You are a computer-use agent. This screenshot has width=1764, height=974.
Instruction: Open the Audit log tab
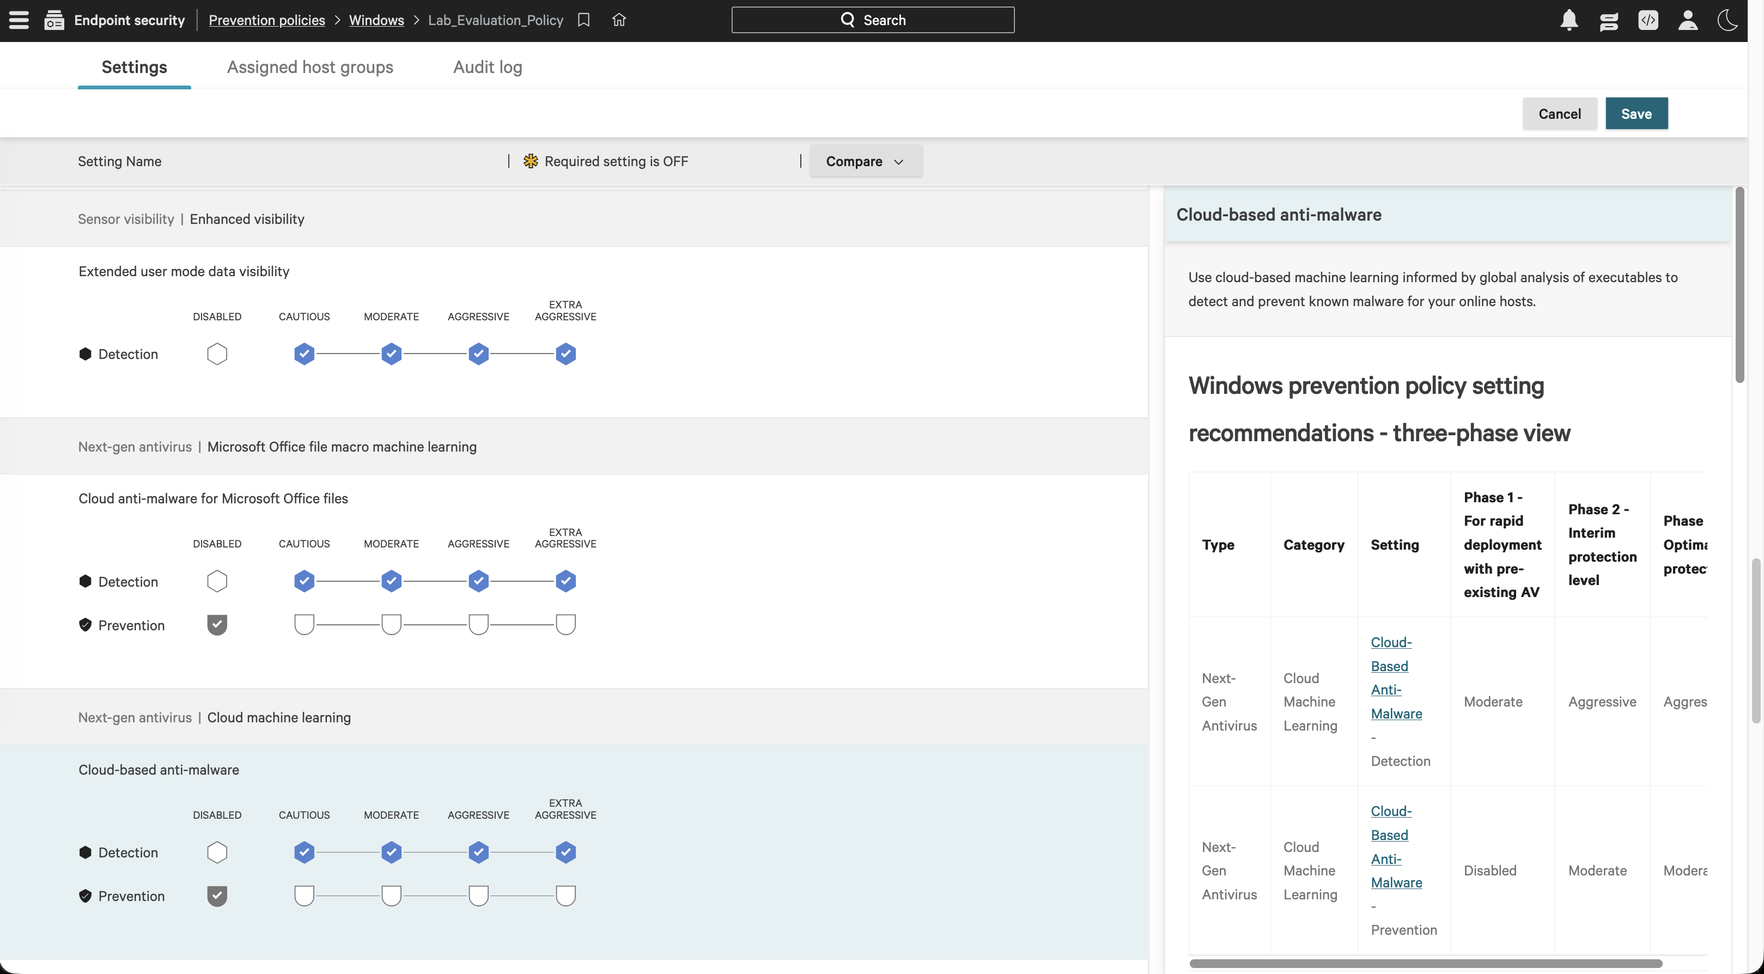488,67
